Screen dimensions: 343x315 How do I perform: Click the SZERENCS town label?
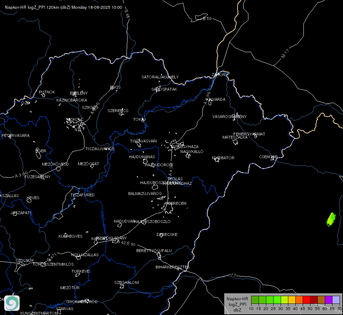(x=118, y=111)
